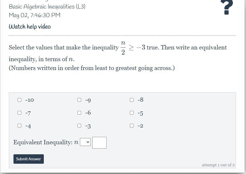
Task: Open the inequality symbol dropdown
Action: coord(85,142)
